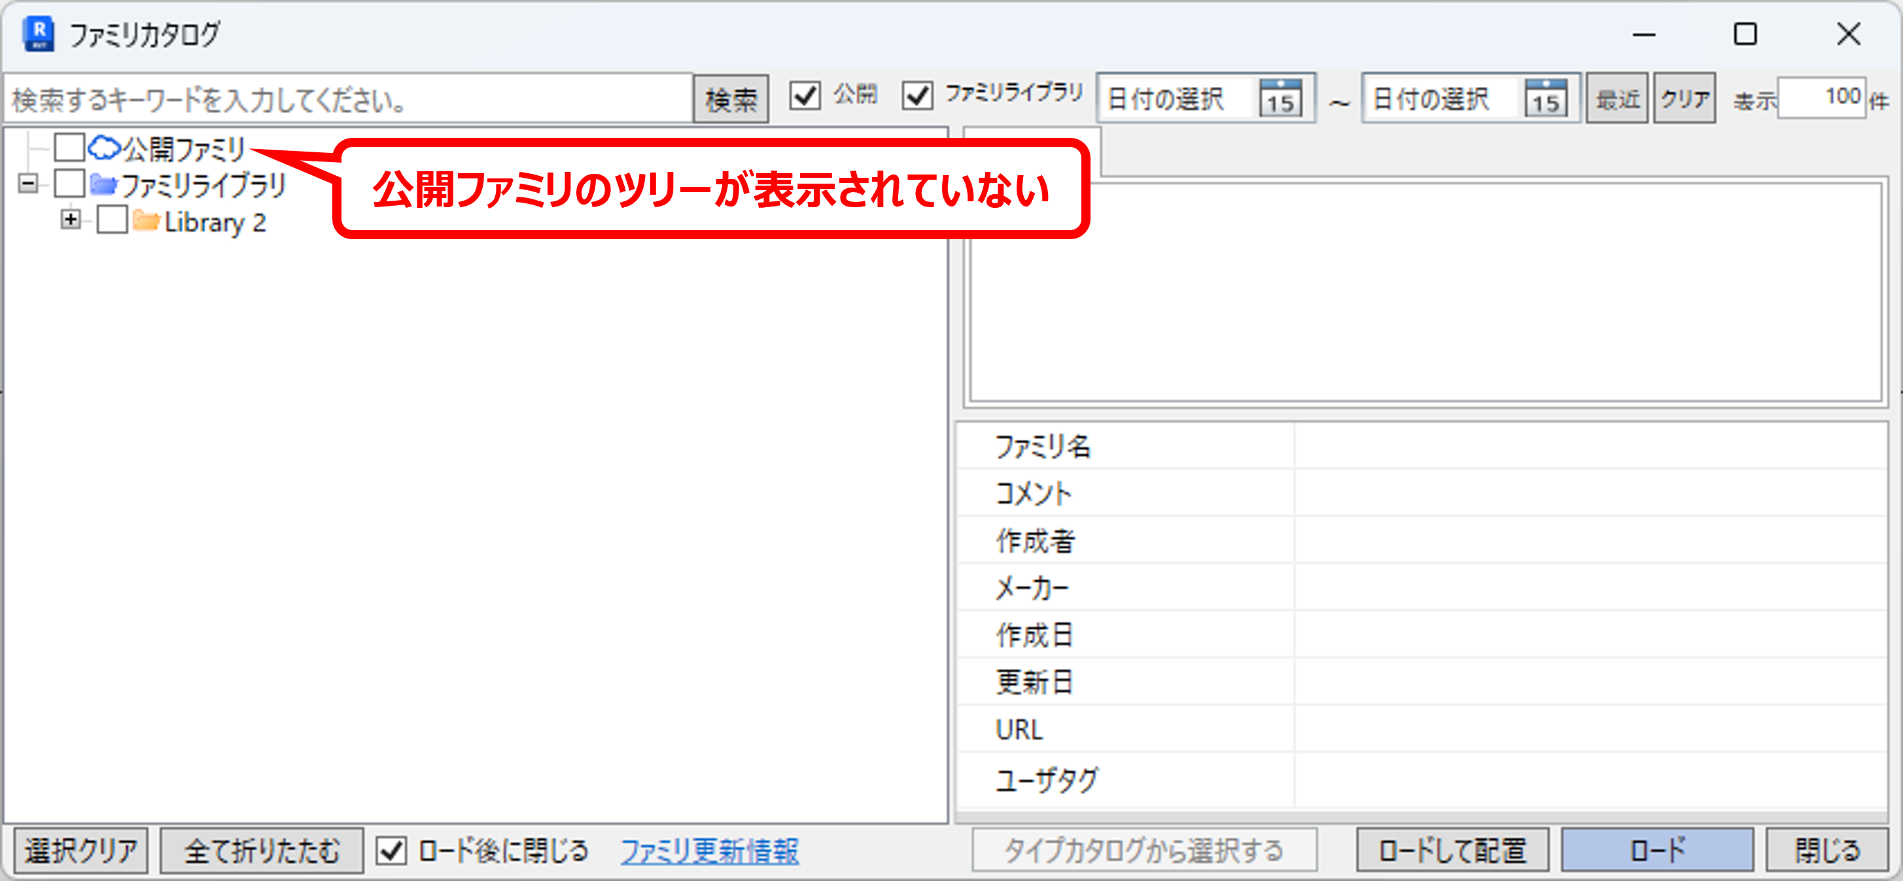The height and width of the screenshot is (881, 1903).
Task: Click タイプカタログから選択する button
Action: coord(1144,851)
